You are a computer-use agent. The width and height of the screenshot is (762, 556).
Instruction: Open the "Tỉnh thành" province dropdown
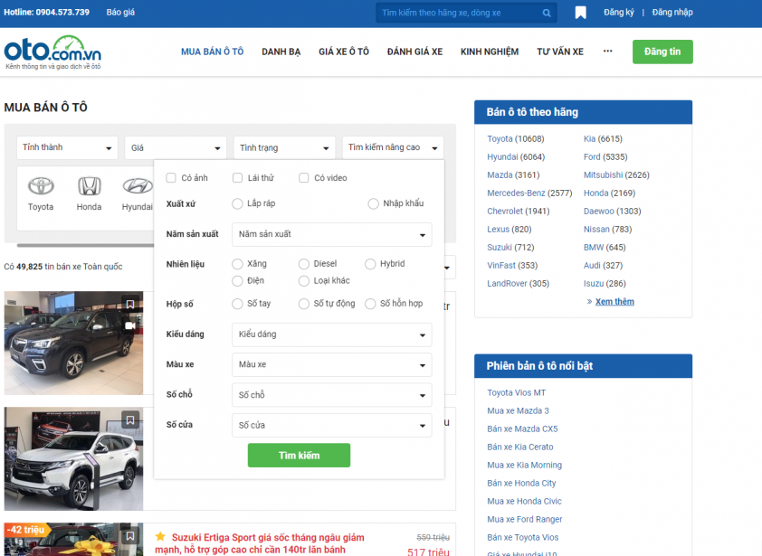(x=69, y=147)
